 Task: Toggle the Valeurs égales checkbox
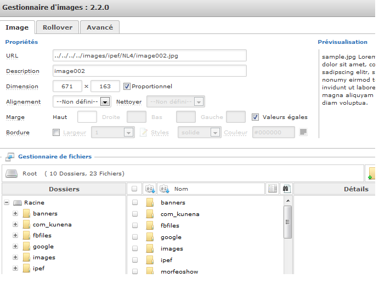(x=255, y=117)
